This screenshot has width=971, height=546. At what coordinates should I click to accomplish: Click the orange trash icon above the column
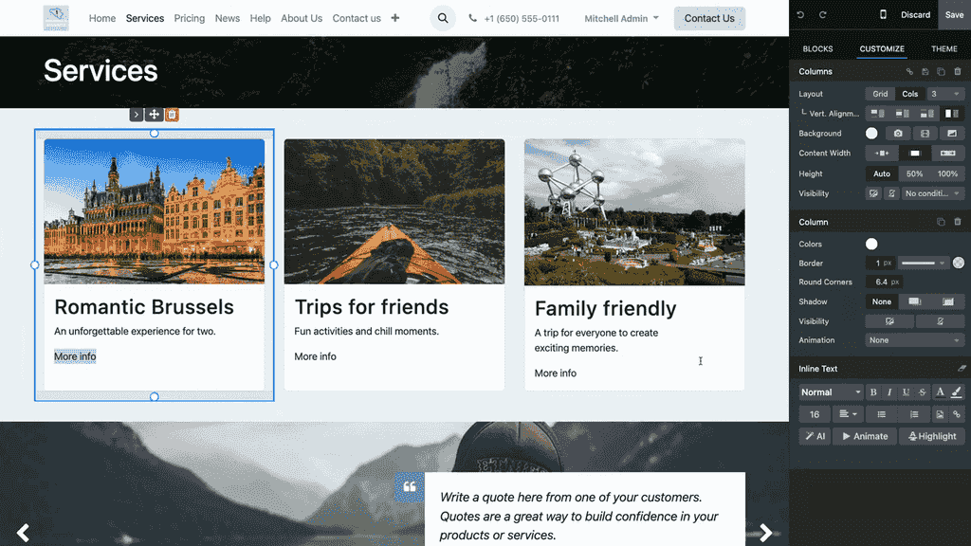(x=172, y=115)
